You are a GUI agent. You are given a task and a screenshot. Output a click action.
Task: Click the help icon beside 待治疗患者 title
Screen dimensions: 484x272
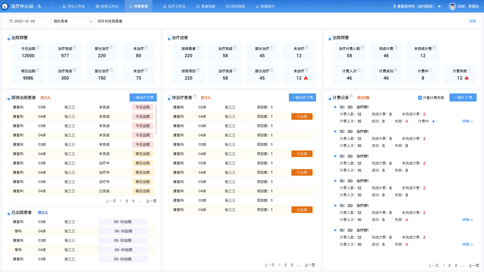pyautogui.click(x=195, y=96)
